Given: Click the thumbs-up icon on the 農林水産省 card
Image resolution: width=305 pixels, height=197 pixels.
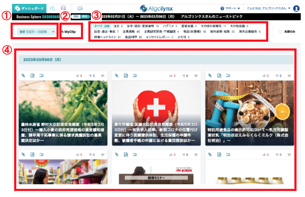Looking at the screenshot, I should pyautogui.click(x=78, y=76).
